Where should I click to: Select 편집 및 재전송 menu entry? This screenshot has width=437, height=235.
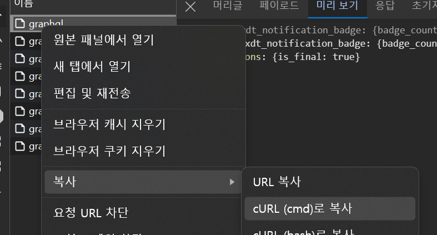point(92,93)
